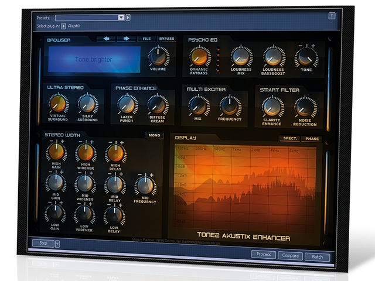Click the Low Gain knob
Image resolution: width=375 pixels, height=281 pixels.
pos(55,213)
